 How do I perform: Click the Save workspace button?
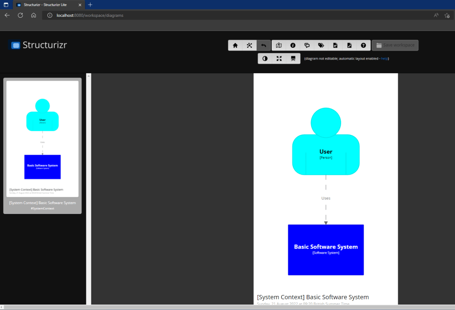point(394,45)
